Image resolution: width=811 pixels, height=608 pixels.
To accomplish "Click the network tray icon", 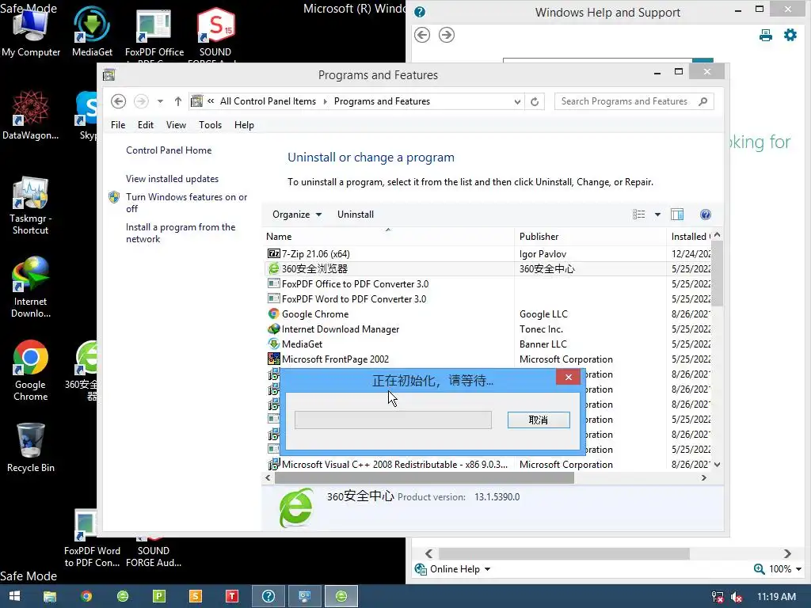I will (718, 597).
